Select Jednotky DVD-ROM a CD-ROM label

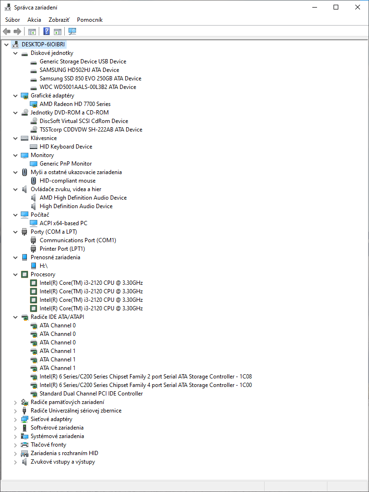coord(69,112)
